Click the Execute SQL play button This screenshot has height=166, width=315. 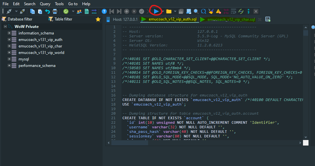[x=156, y=11]
